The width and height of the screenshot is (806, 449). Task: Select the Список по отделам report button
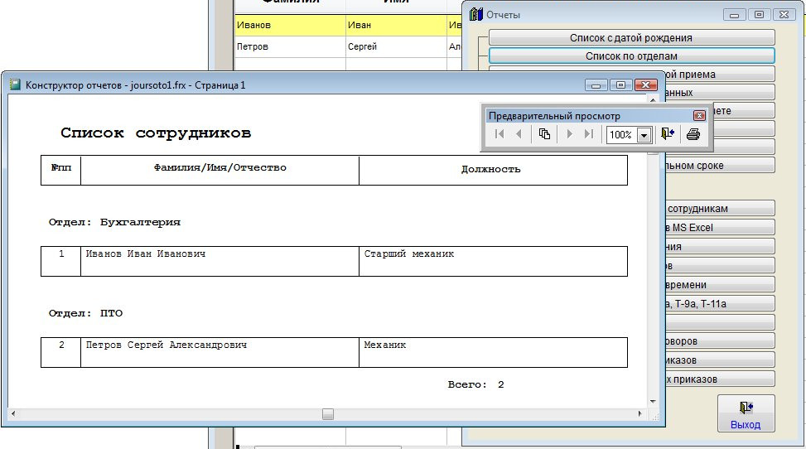pyautogui.click(x=631, y=56)
